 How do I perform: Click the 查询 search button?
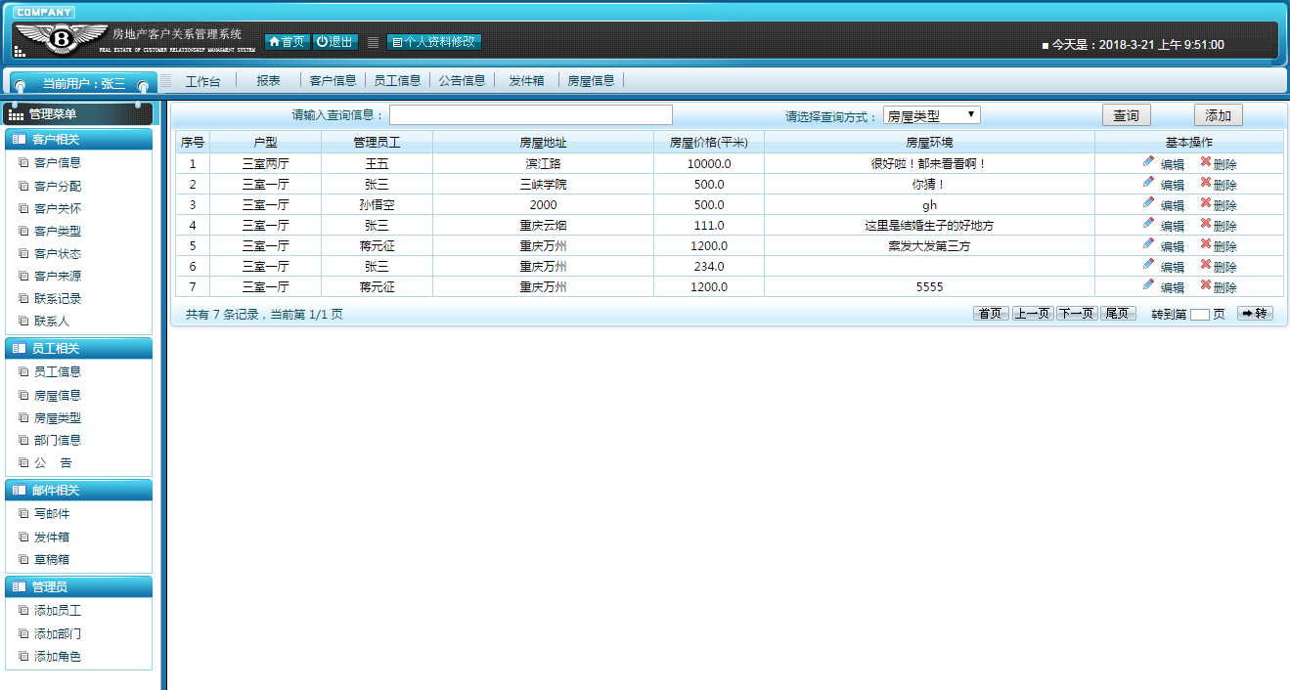(1127, 115)
